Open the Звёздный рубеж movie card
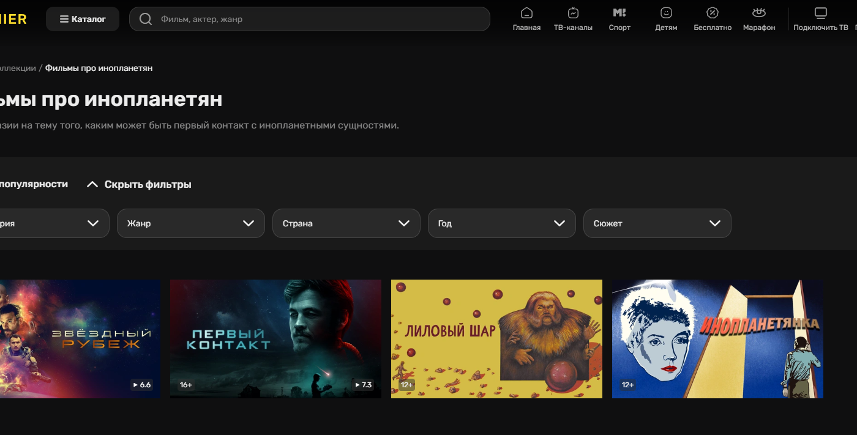 pos(80,339)
